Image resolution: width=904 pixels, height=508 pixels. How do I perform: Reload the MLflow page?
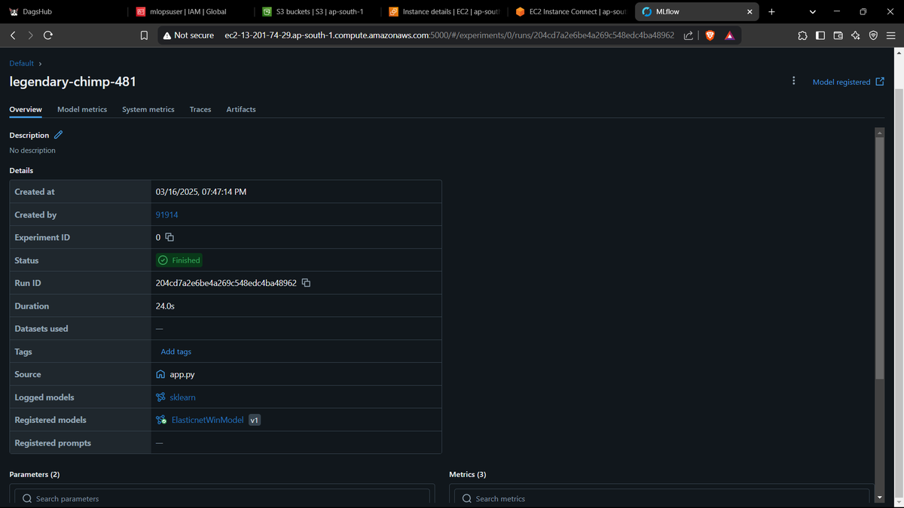tap(48, 35)
